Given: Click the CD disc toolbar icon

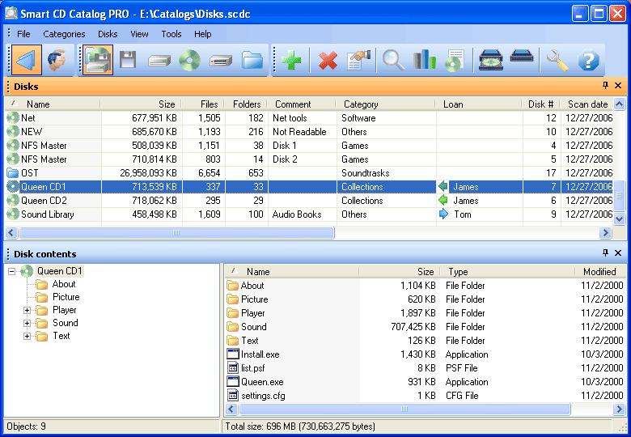Looking at the screenshot, I should pos(189,61).
